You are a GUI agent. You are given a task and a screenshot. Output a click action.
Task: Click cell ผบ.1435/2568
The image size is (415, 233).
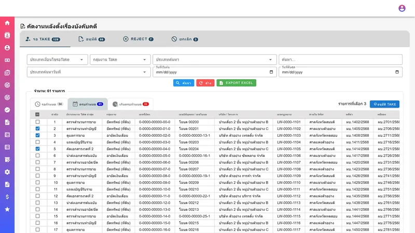(357, 196)
